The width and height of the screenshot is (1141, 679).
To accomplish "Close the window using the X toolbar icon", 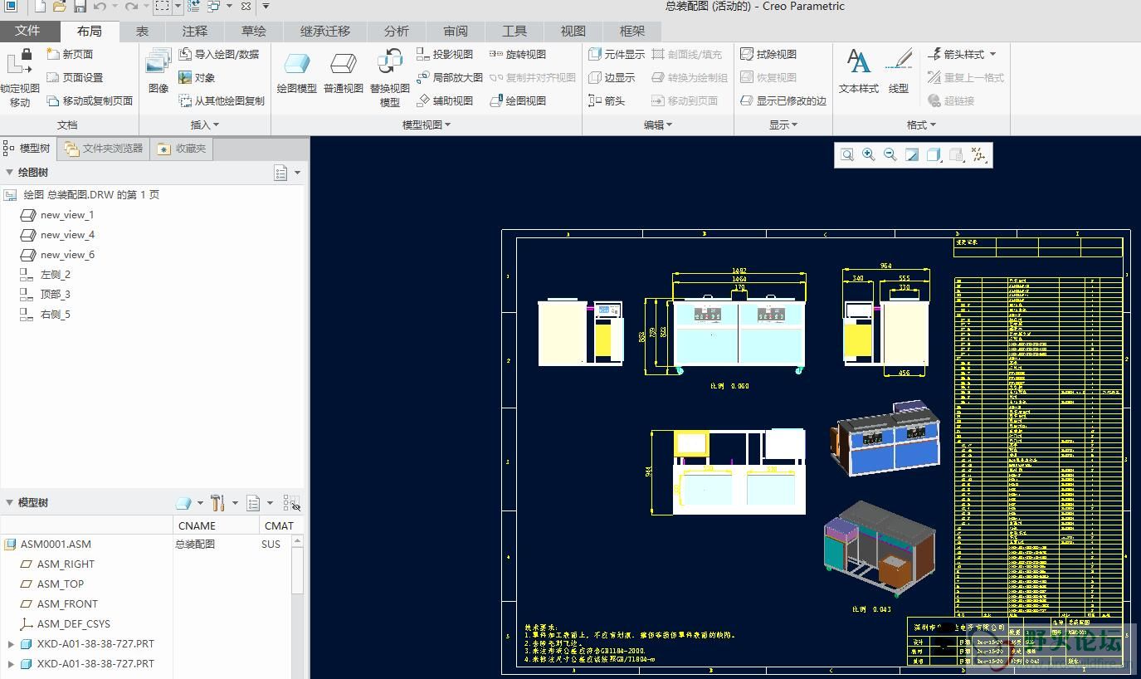I will coord(246,7).
